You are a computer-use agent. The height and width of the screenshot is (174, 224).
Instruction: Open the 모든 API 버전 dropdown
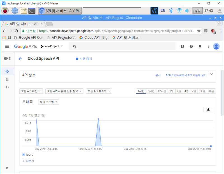pyautogui.click(x=31, y=91)
